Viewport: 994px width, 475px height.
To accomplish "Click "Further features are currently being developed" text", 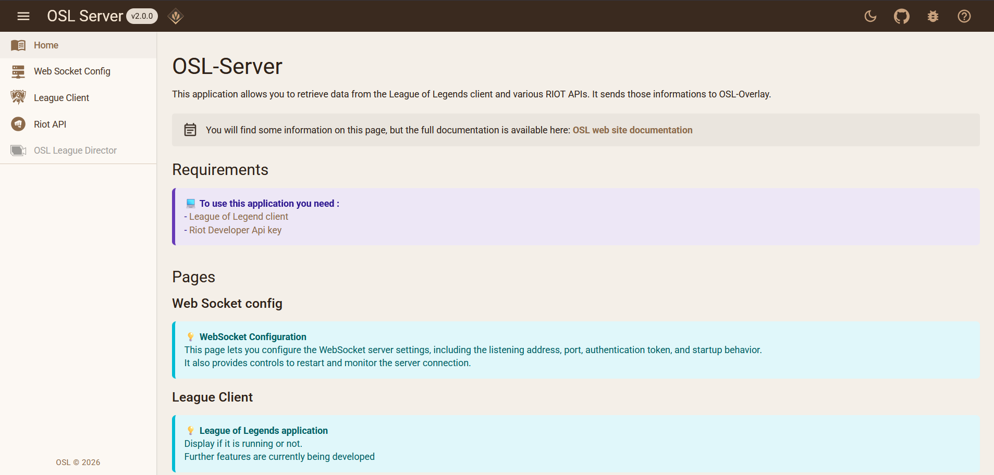I will [279, 457].
